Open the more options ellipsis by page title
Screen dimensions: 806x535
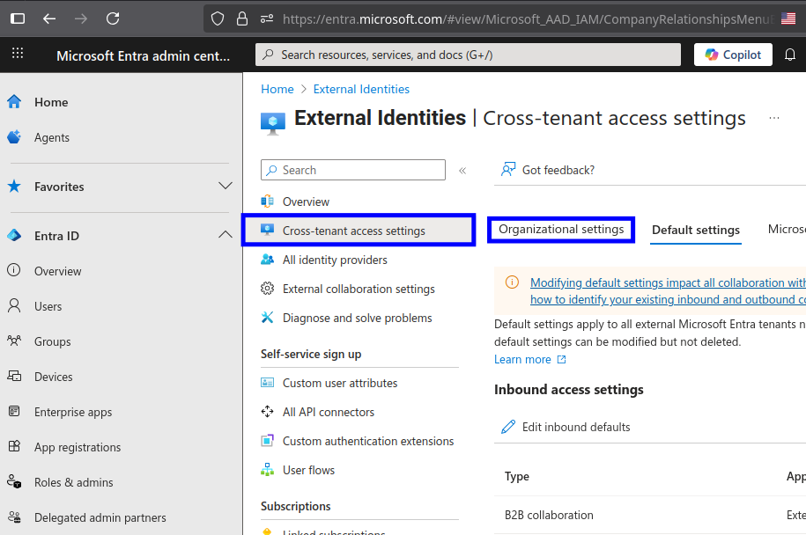774,118
